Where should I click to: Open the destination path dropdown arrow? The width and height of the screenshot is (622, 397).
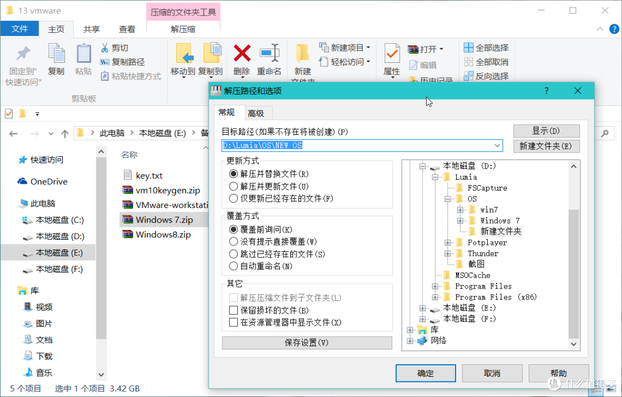(497, 146)
